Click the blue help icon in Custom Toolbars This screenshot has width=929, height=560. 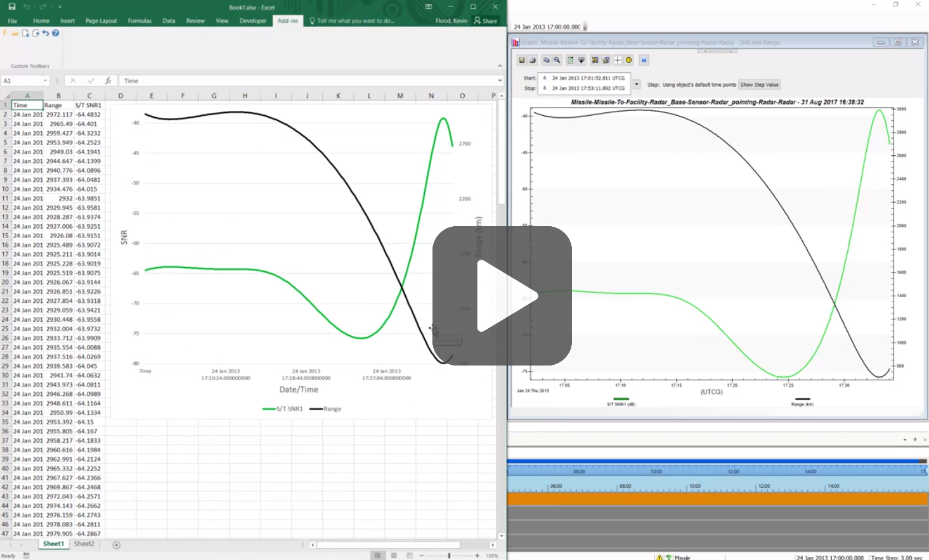pyautogui.click(x=56, y=33)
